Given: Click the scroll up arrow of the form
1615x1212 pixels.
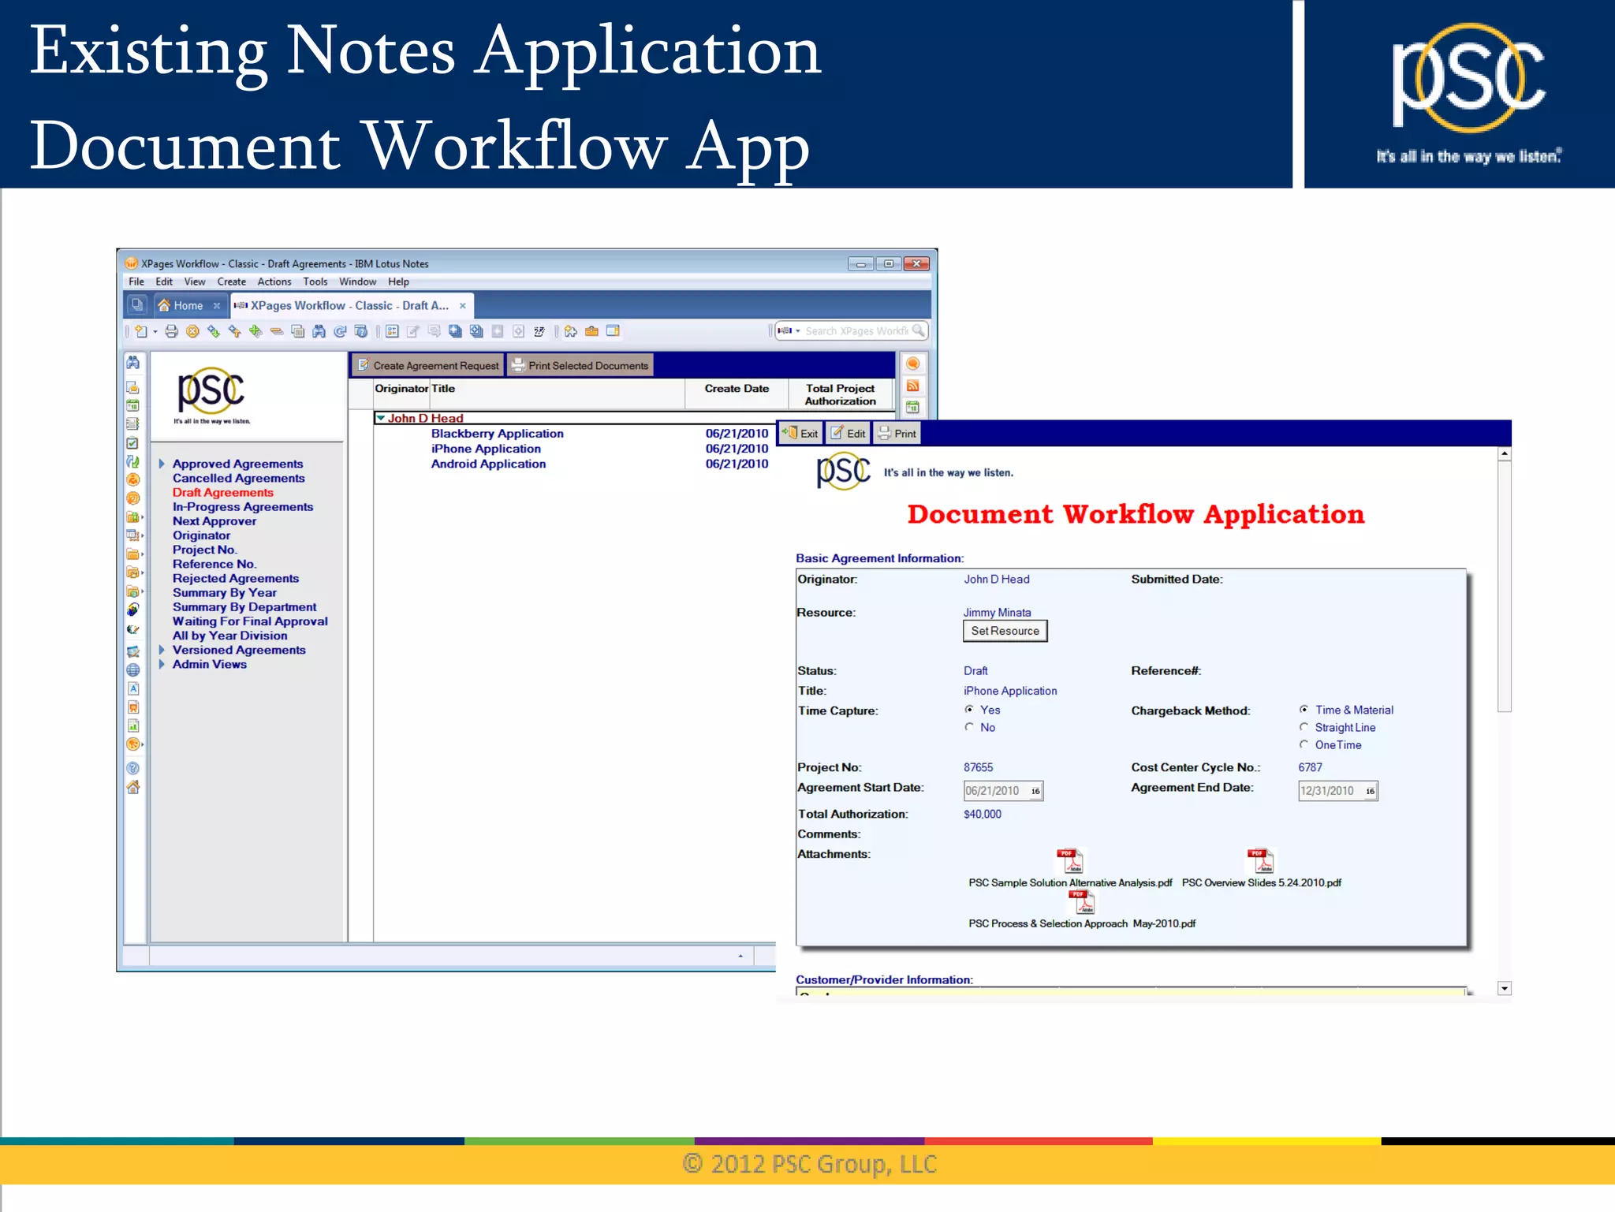Looking at the screenshot, I should [x=1505, y=453].
